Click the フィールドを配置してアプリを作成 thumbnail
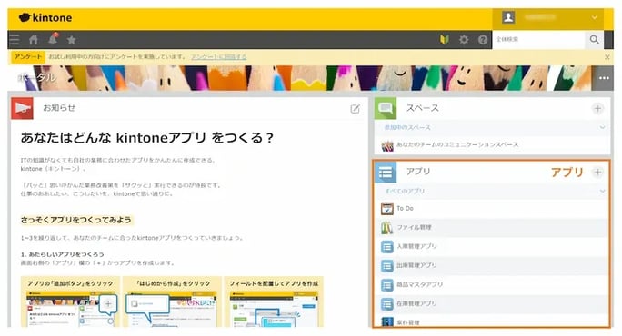The height and width of the screenshot is (336, 622). click(274, 301)
